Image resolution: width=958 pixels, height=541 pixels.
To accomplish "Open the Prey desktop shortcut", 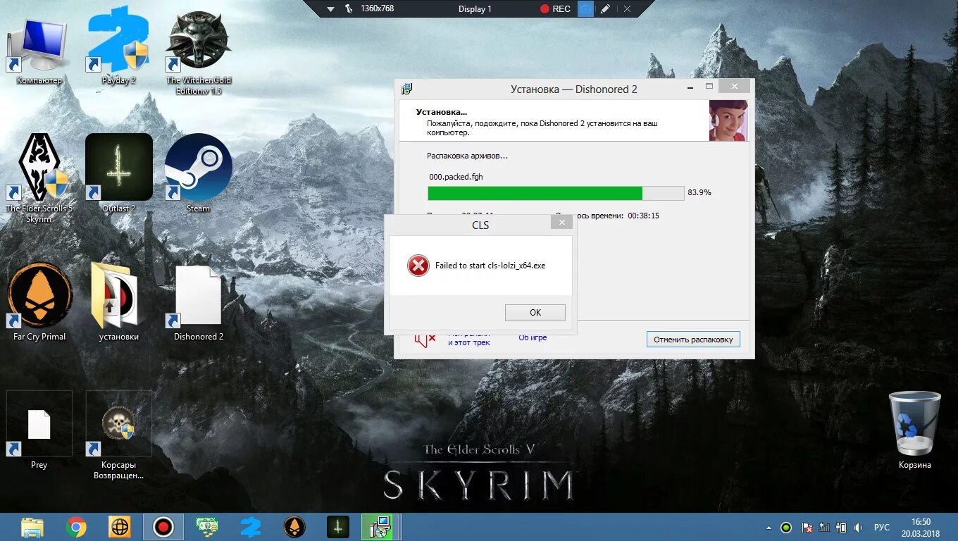I will pyautogui.click(x=39, y=430).
